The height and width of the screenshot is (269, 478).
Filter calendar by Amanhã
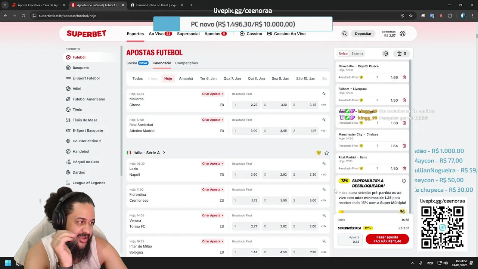[x=186, y=78]
